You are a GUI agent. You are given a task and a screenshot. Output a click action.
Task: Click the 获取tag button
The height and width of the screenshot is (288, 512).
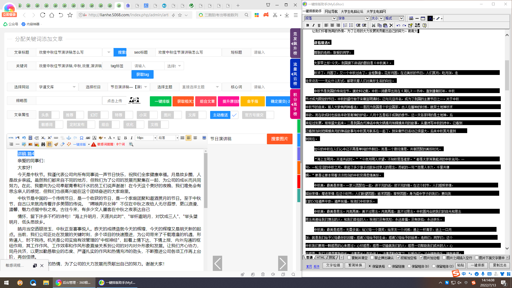point(142,74)
